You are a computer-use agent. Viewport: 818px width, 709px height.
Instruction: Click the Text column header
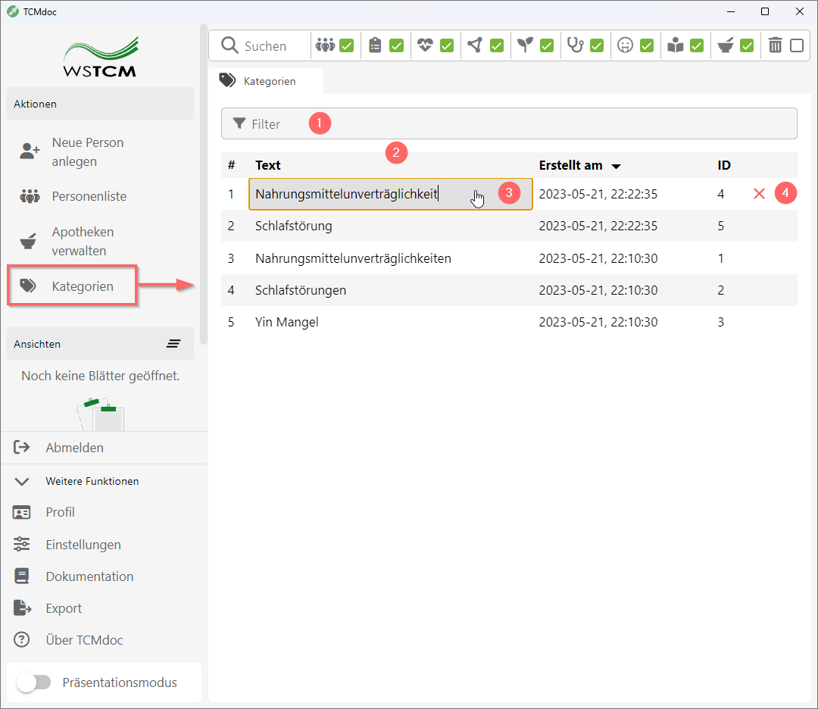(x=268, y=165)
